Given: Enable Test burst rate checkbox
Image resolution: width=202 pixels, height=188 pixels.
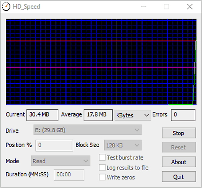Looking at the screenshot, I should (x=102, y=157).
